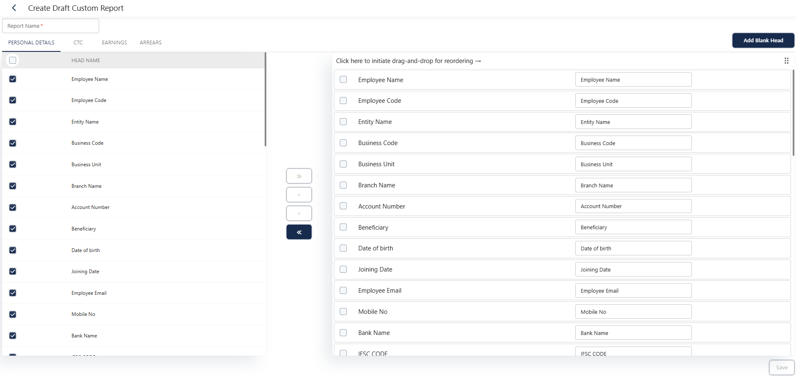Click the drag-and-drop reordering instruction text

pyautogui.click(x=409, y=61)
